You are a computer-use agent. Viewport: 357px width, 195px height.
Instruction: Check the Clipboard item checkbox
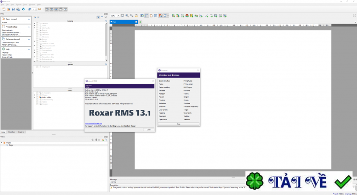pyautogui.click(x=37, y=67)
